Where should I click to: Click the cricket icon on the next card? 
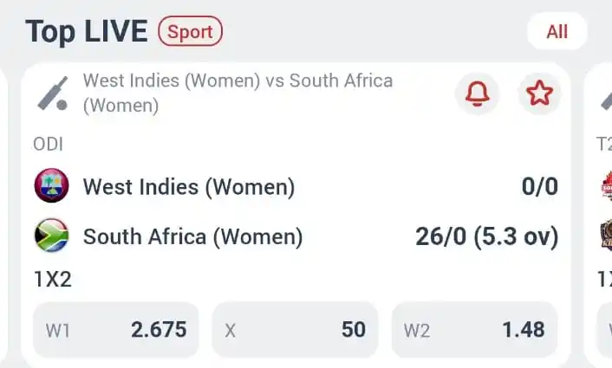click(x=607, y=97)
